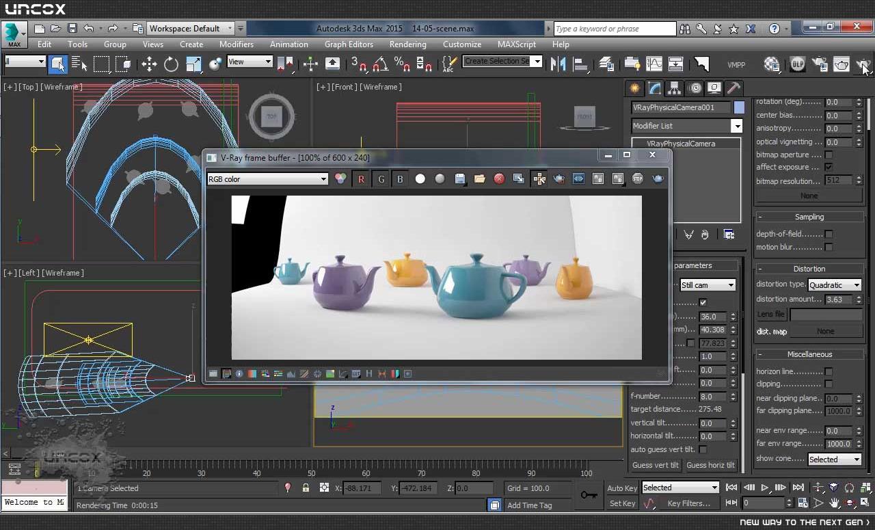Go to the end frame

(798, 488)
